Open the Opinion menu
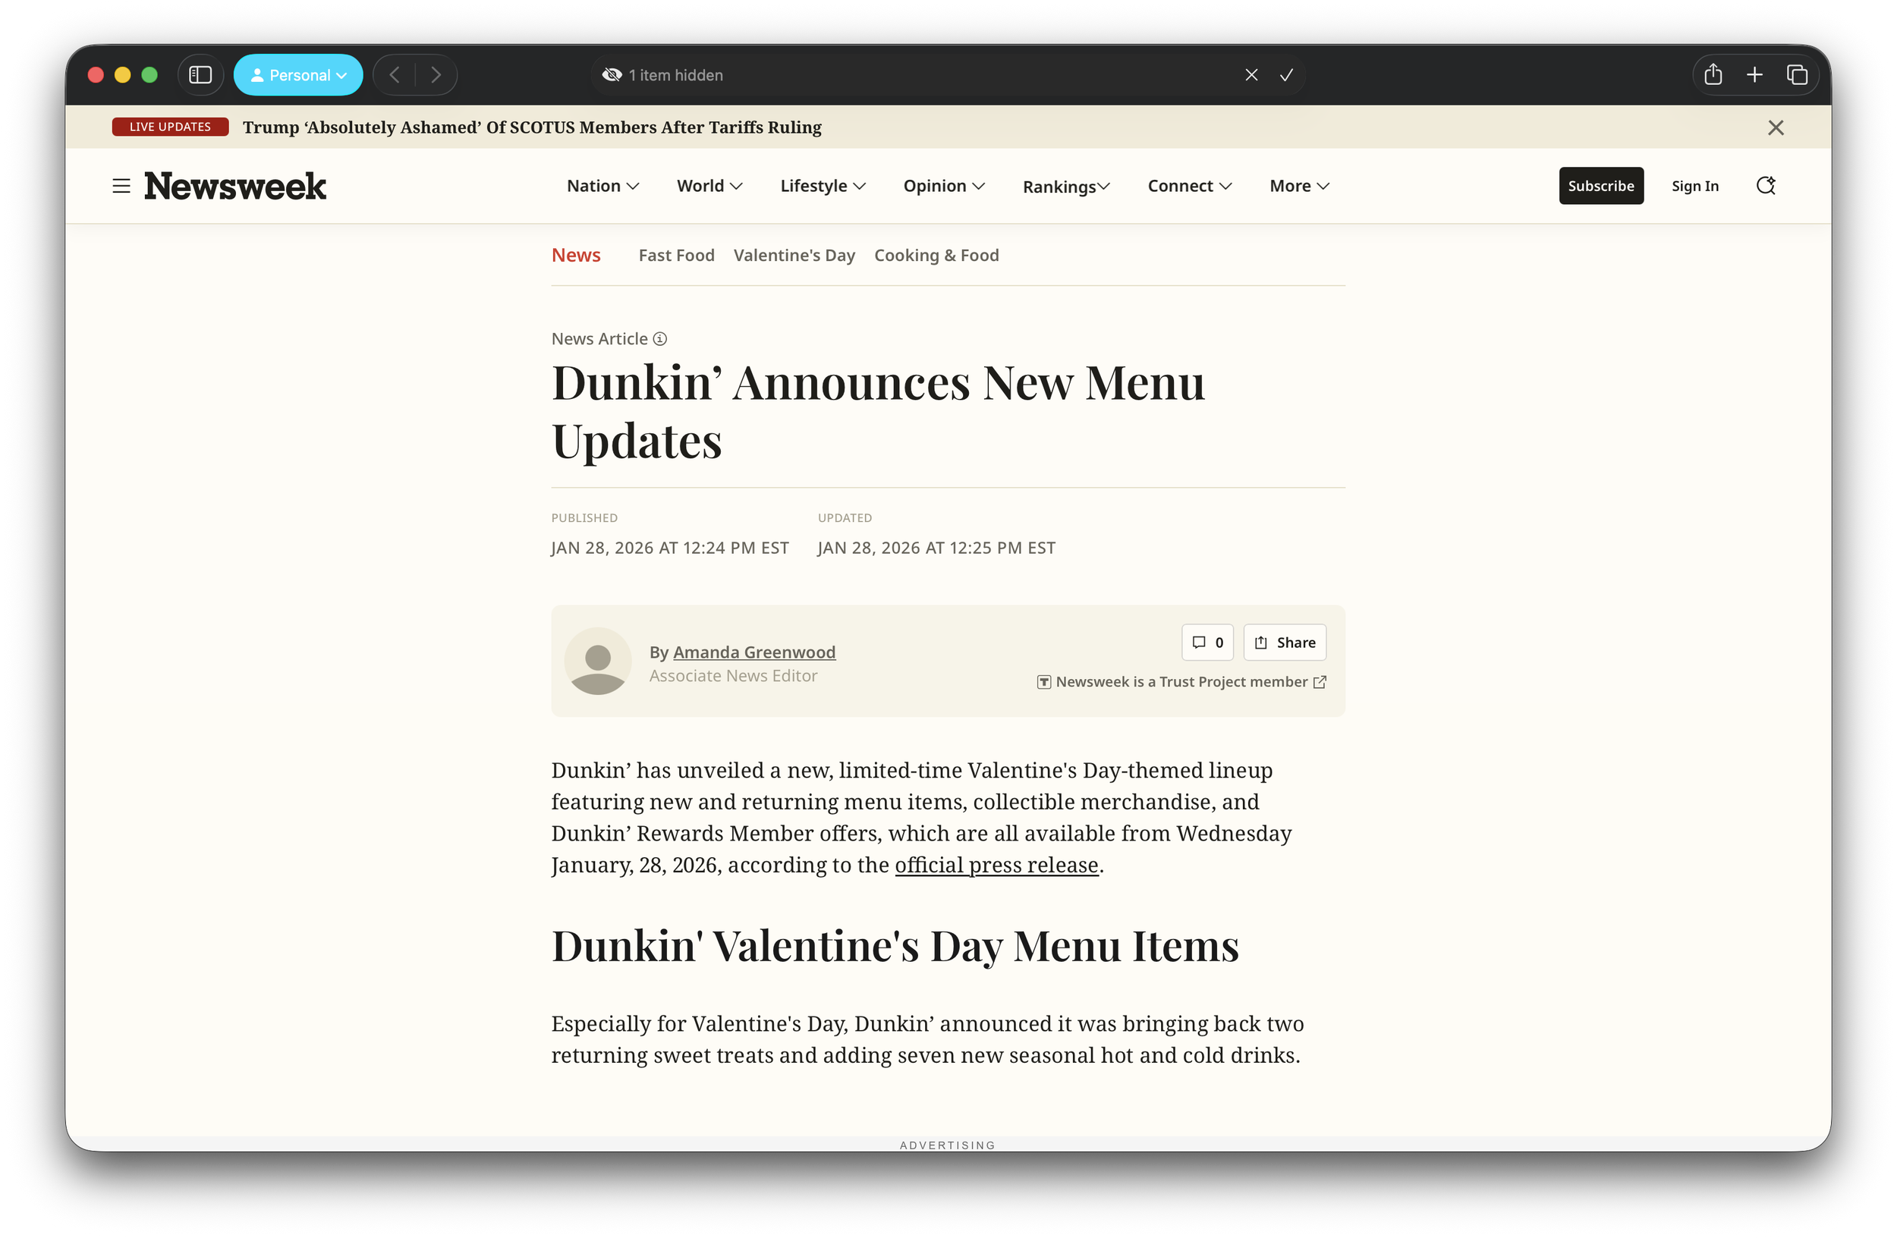This screenshot has height=1238, width=1897. (x=945, y=186)
